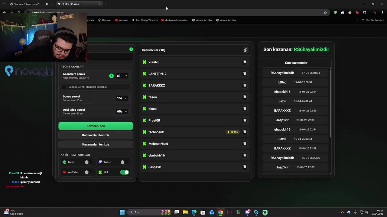Screen dimensions: 387x217
Task: Open the 15s Donus suresi dropdown
Action: [122, 98]
